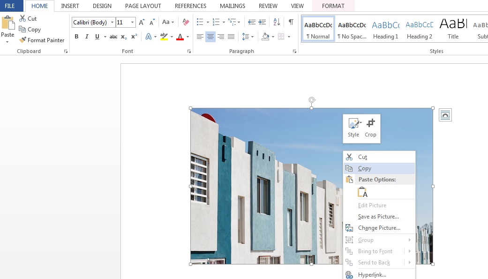Choose Copy from the context menu
Viewport: 488px width, 279px height.
(x=379, y=168)
